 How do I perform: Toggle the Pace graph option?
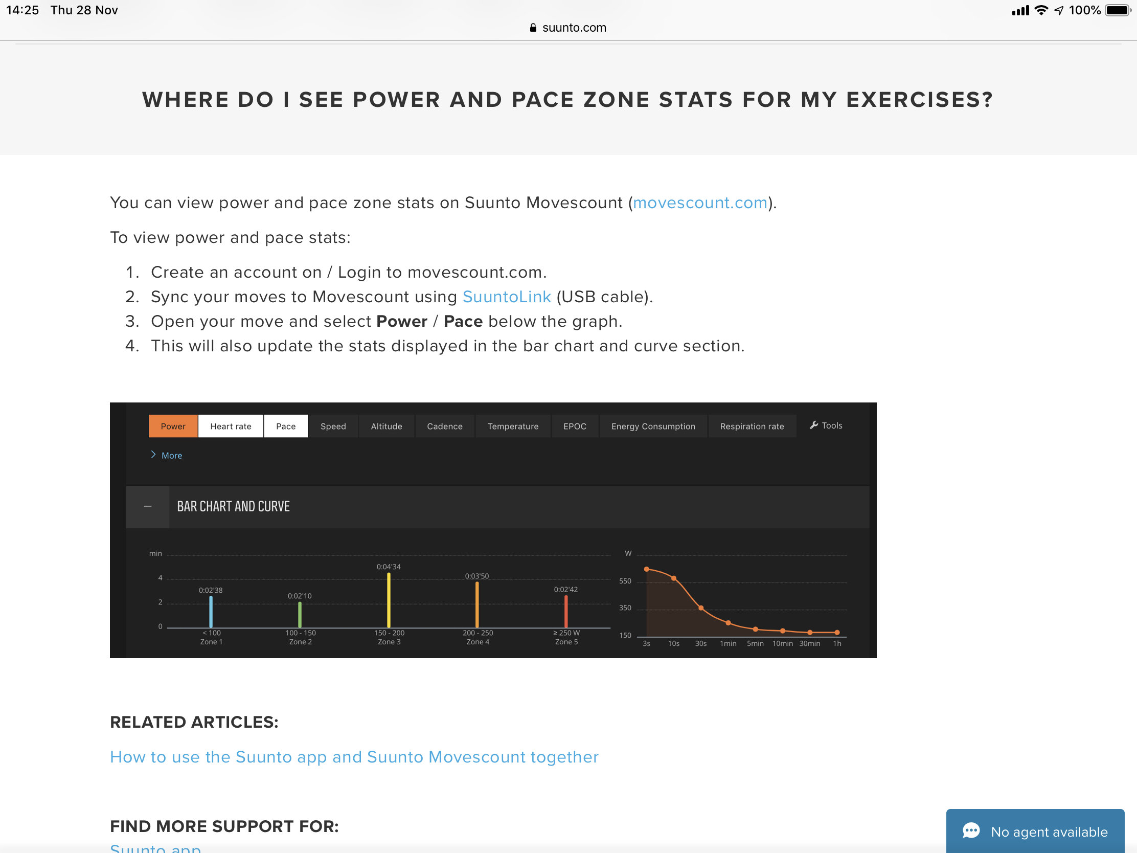coord(286,426)
